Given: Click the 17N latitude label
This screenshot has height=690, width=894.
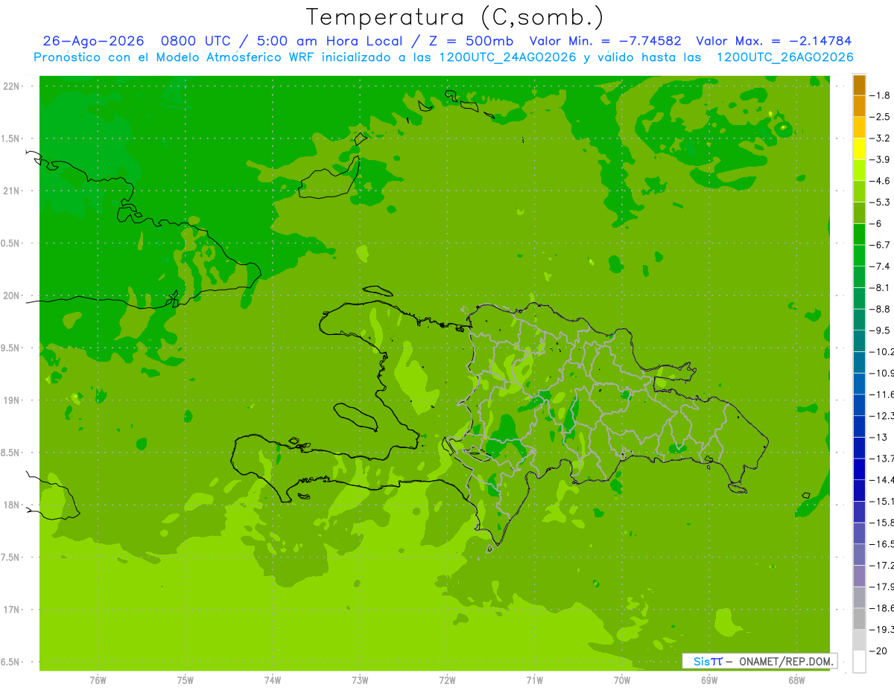Looking at the screenshot, I should click(13, 610).
